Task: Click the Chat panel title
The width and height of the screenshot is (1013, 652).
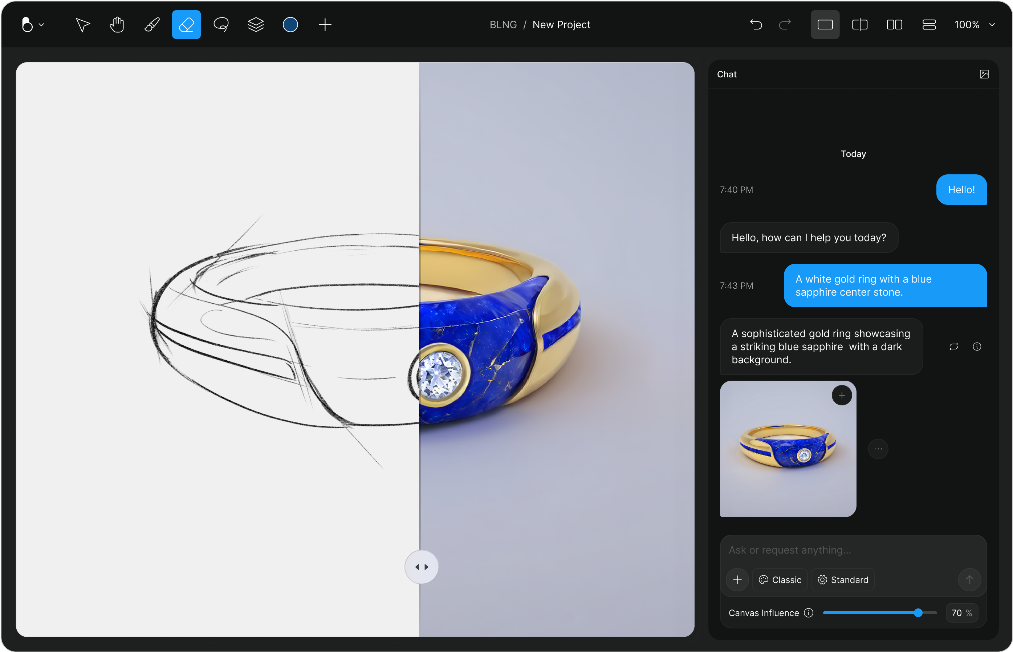Action: click(727, 74)
